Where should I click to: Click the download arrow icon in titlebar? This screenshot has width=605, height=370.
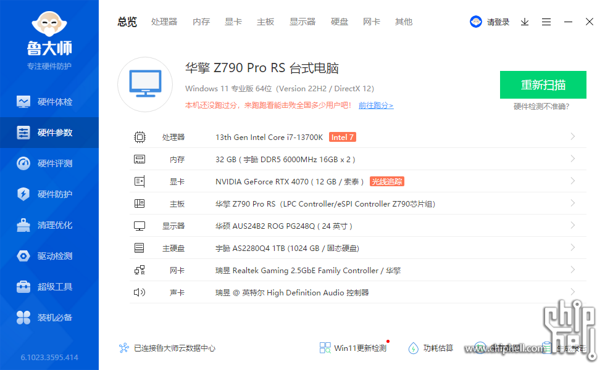coord(525,22)
